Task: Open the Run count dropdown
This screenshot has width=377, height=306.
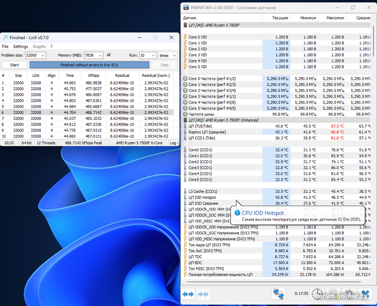Action: [153, 55]
